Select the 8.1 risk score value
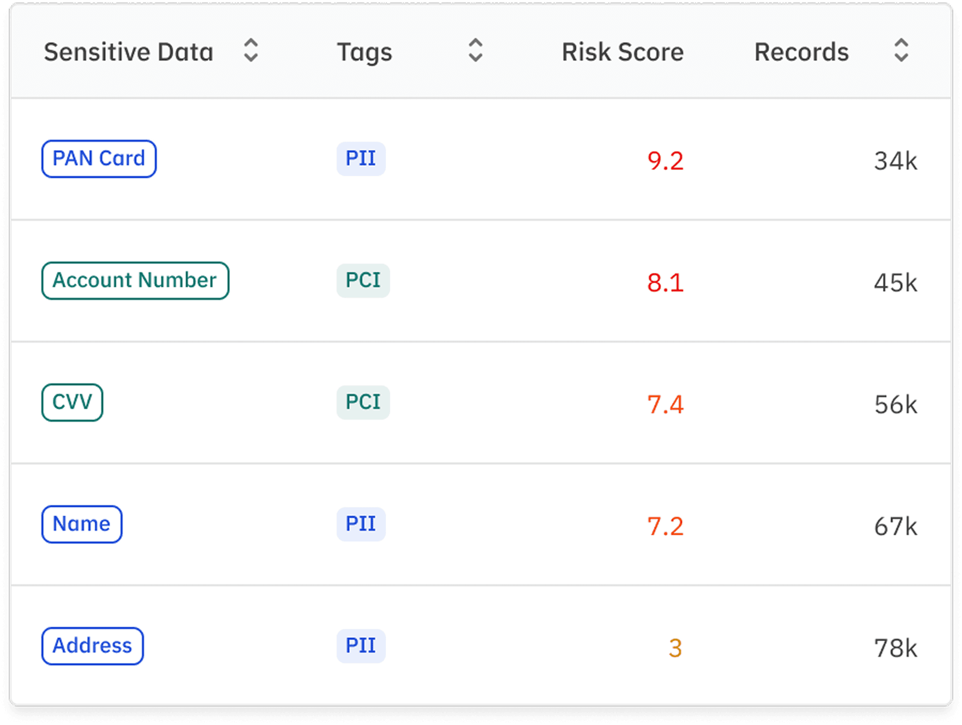 [665, 283]
